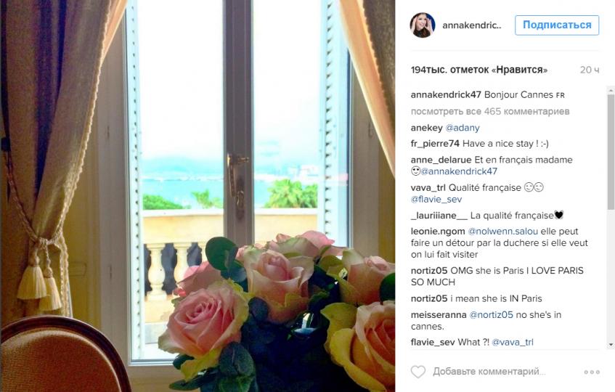The width and height of the screenshot is (615, 392).
Task: Expand all 465 comments link
Action: [490, 111]
